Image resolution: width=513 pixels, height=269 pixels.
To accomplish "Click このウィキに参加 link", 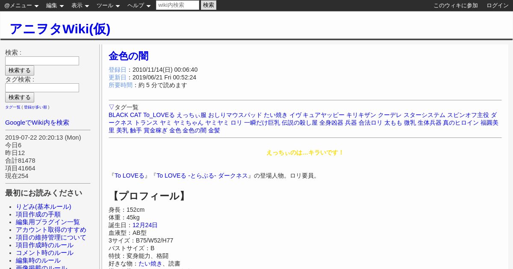I will 456,6.
